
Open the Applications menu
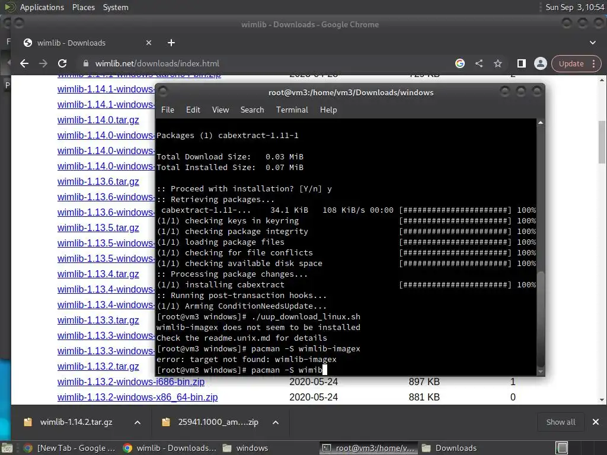click(x=42, y=7)
